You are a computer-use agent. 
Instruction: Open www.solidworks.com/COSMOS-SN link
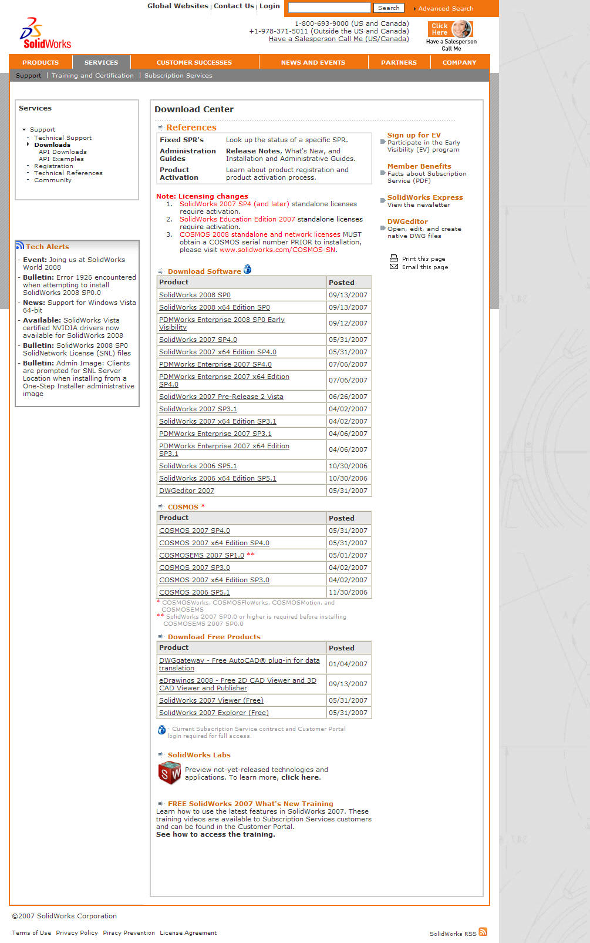pyautogui.click(x=277, y=250)
